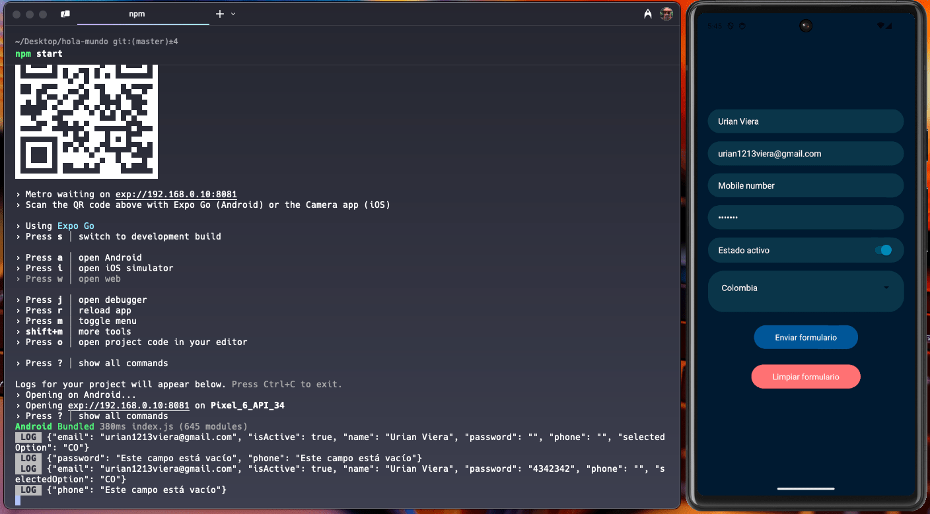Add a new terminal tab with plus
930x514 pixels.
click(x=220, y=14)
